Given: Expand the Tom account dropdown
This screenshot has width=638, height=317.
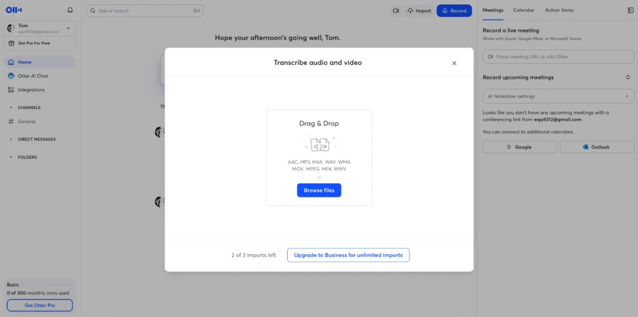Looking at the screenshot, I should (68, 28).
